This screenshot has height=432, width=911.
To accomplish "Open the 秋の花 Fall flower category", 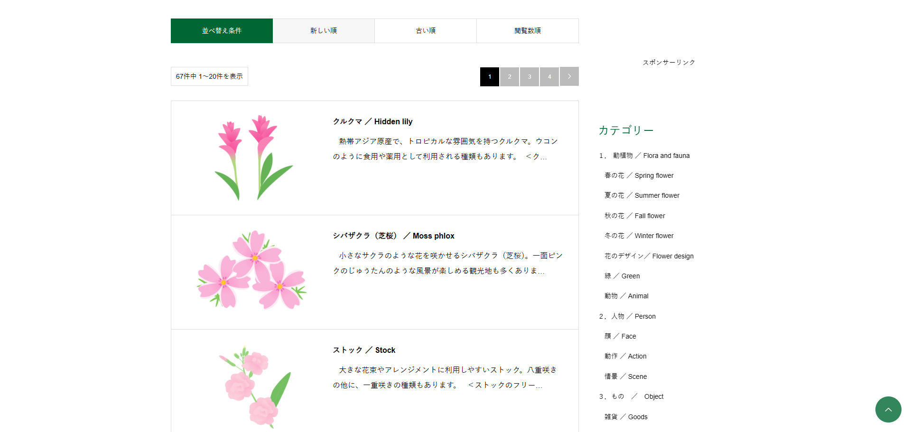I will coord(634,216).
